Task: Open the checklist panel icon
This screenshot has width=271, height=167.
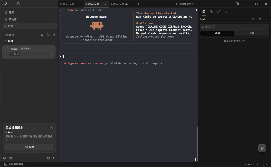Action: (x=226, y=12)
